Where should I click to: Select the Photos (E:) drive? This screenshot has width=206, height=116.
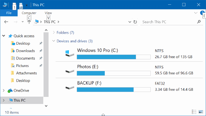[129, 70]
